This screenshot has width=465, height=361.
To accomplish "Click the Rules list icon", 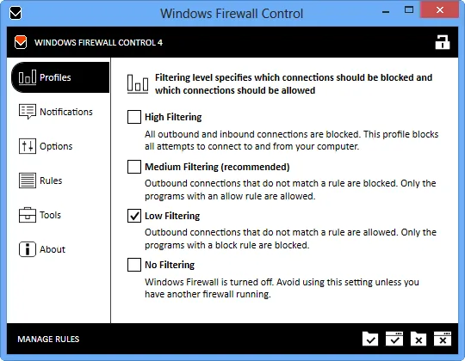I will click(28, 180).
